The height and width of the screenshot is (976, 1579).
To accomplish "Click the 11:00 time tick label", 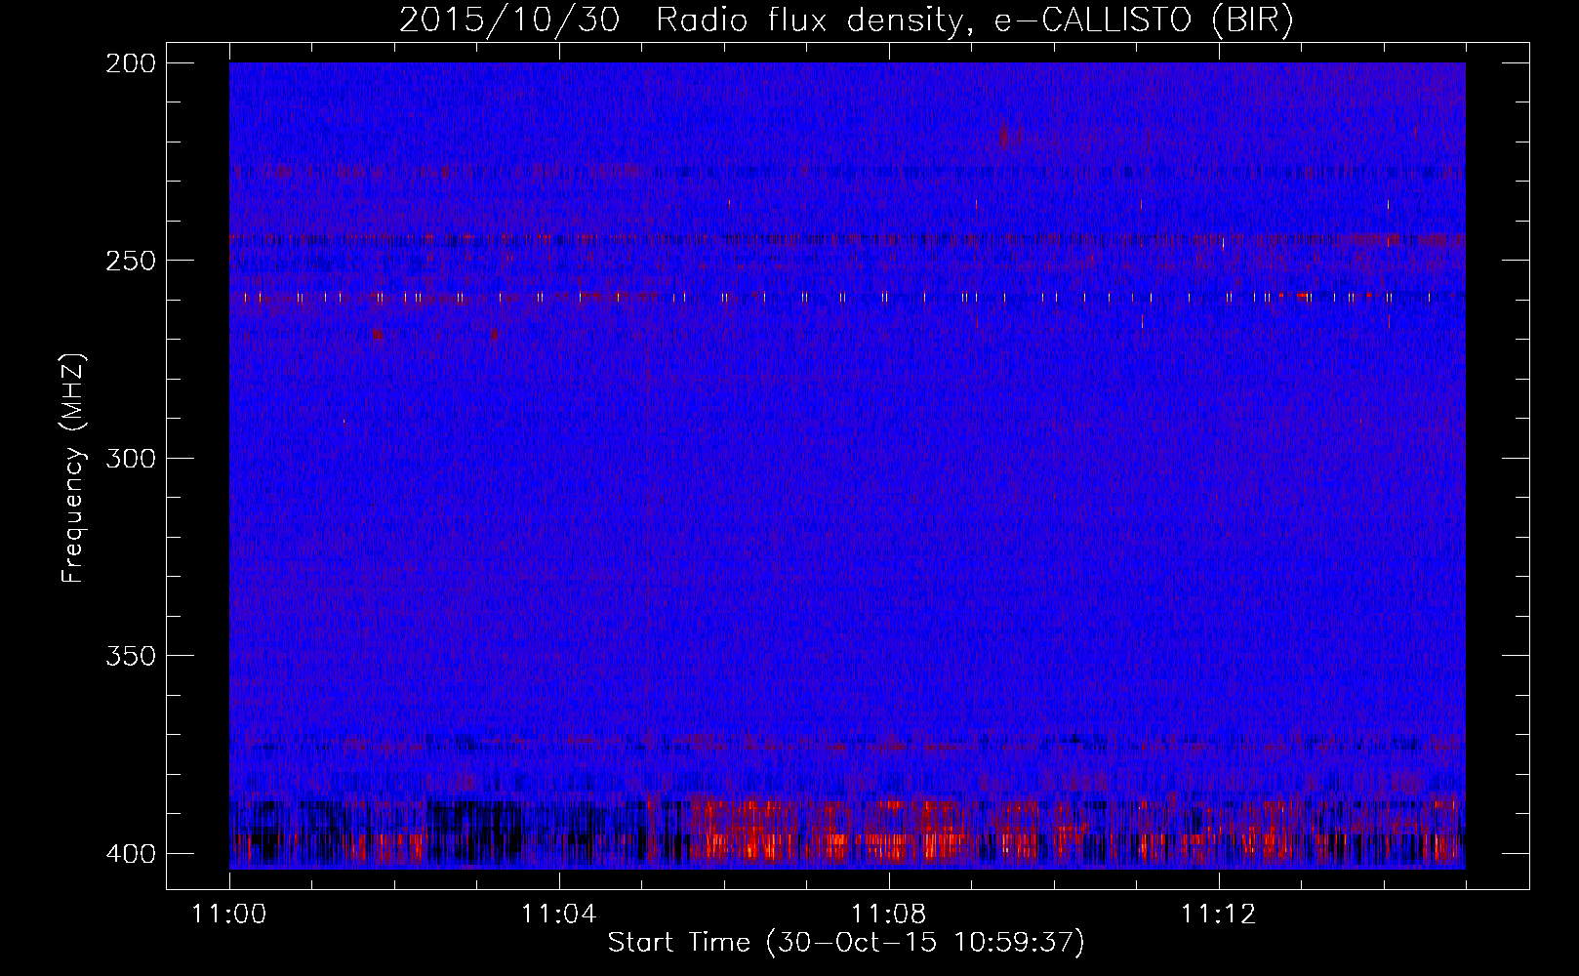I will pyautogui.click(x=229, y=915).
